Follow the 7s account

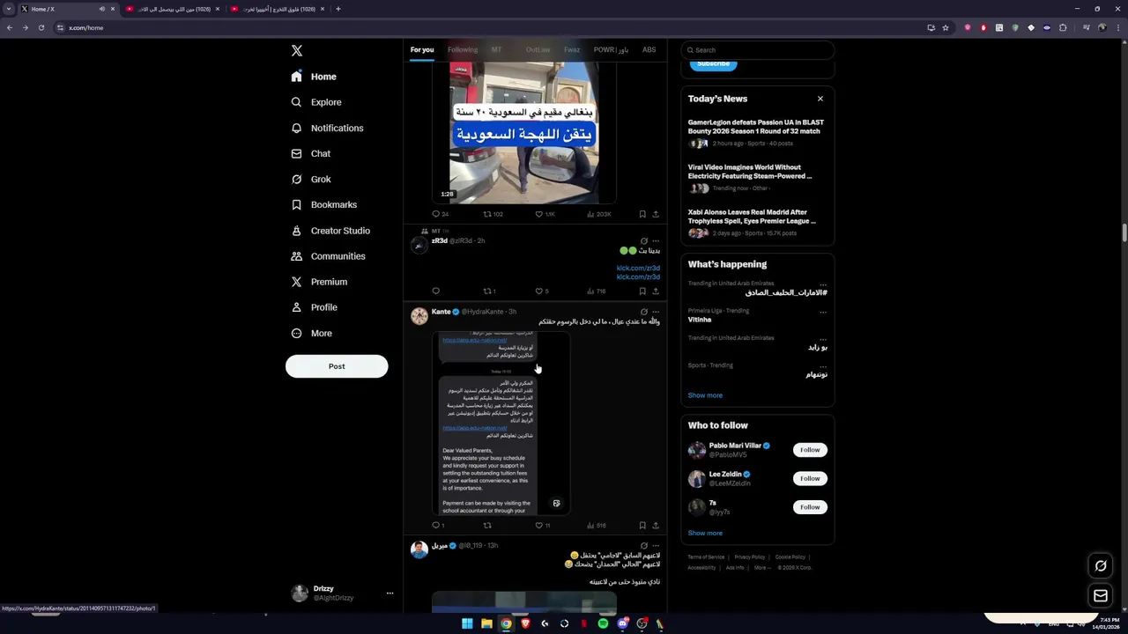point(810,507)
